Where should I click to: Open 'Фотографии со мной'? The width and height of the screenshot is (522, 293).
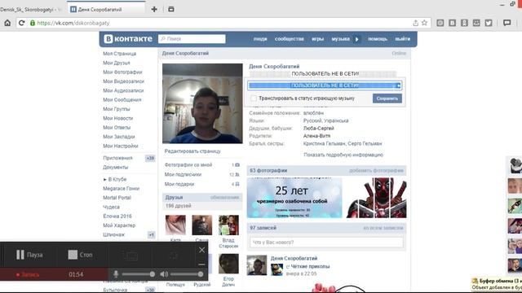pos(188,164)
